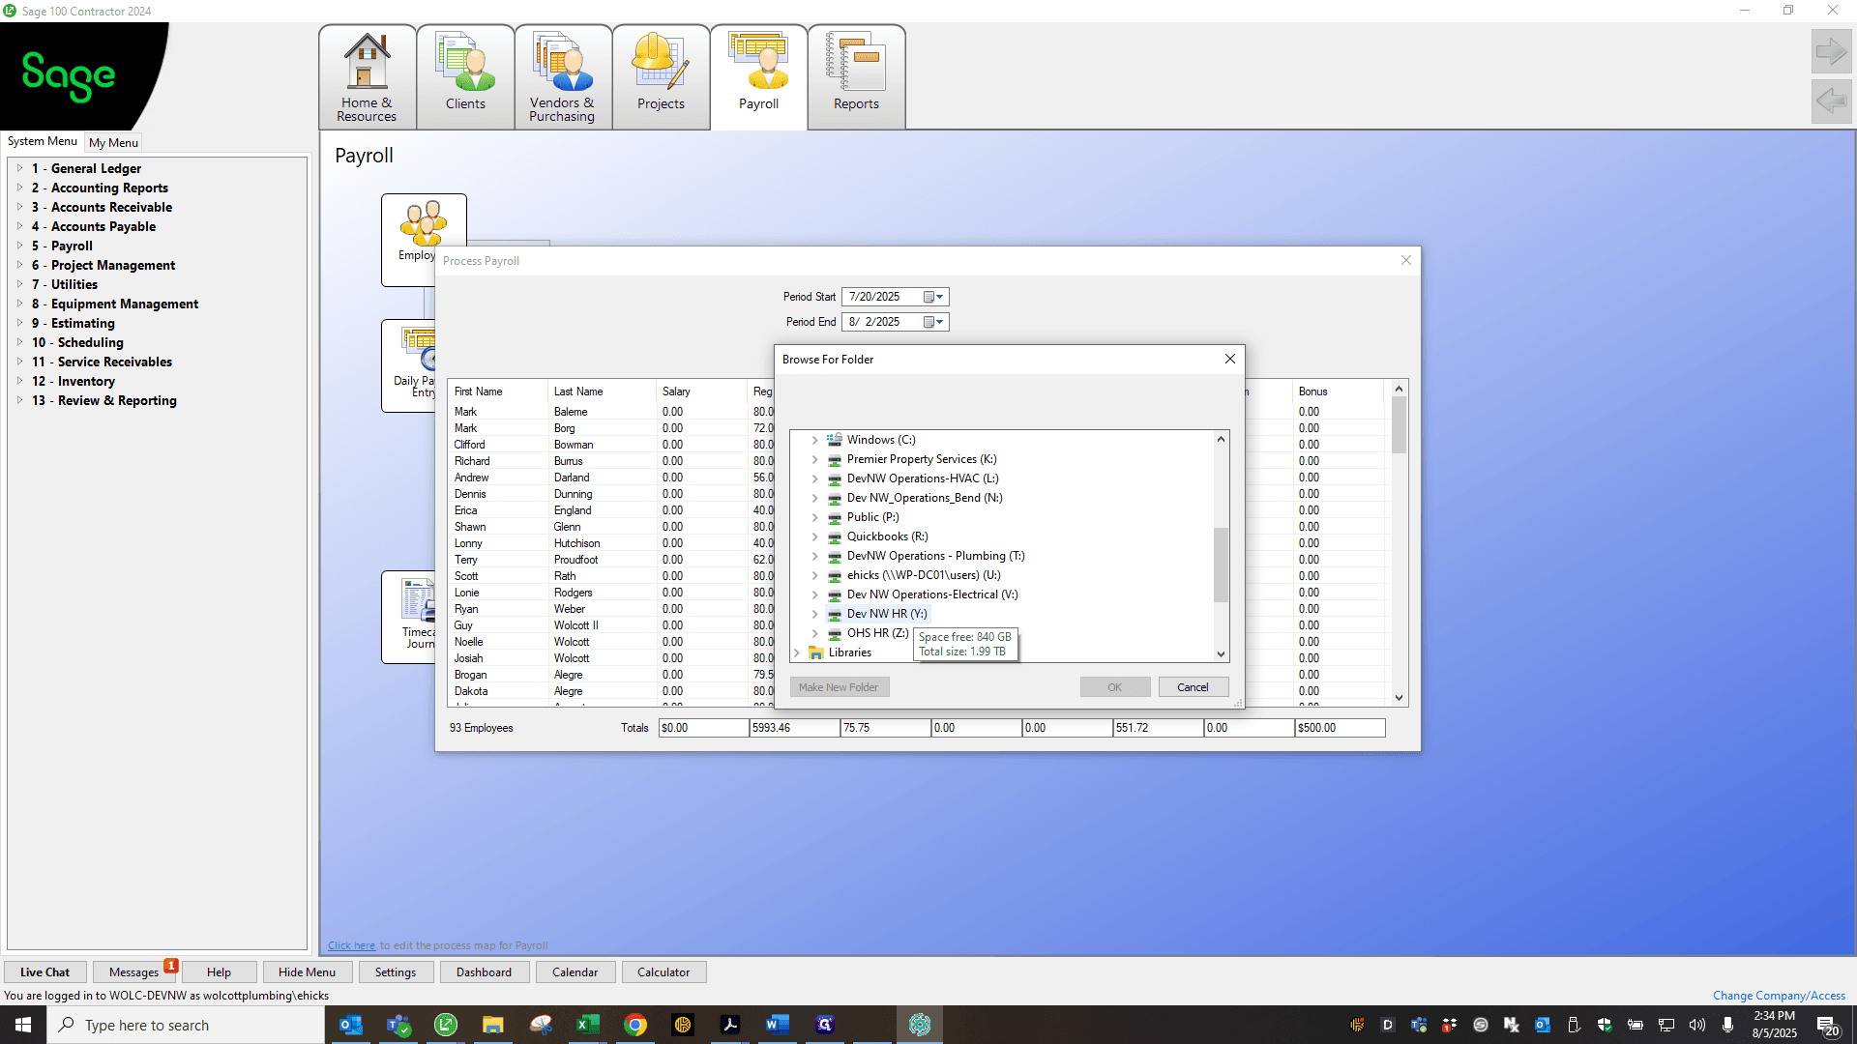Click Cancel in Browse For Folder
The width and height of the screenshot is (1857, 1044).
[1193, 687]
